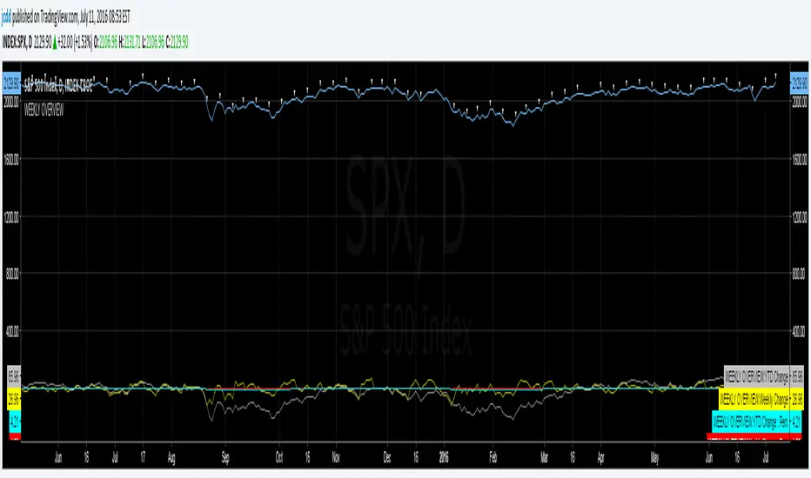The image size is (811, 478).
Task: Click the red indicator label at bottom right
Action: coord(754,436)
